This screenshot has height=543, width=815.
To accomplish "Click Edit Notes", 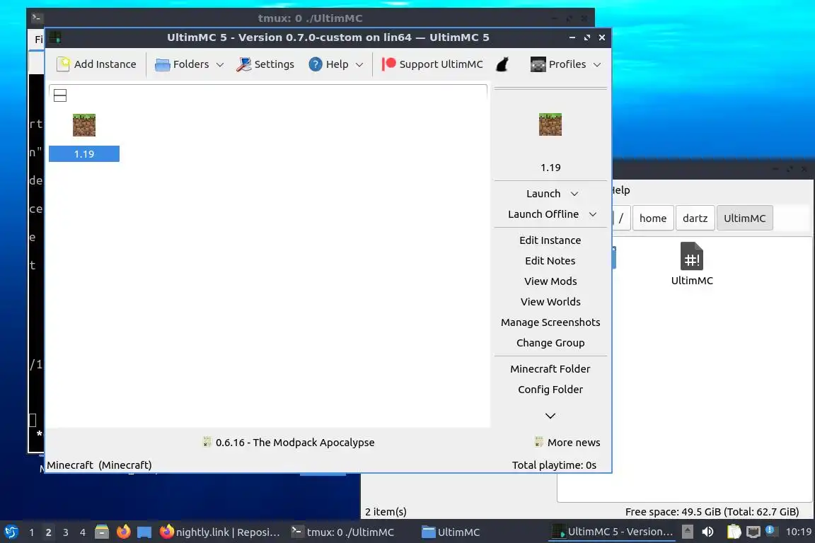I will pos(550,261).
